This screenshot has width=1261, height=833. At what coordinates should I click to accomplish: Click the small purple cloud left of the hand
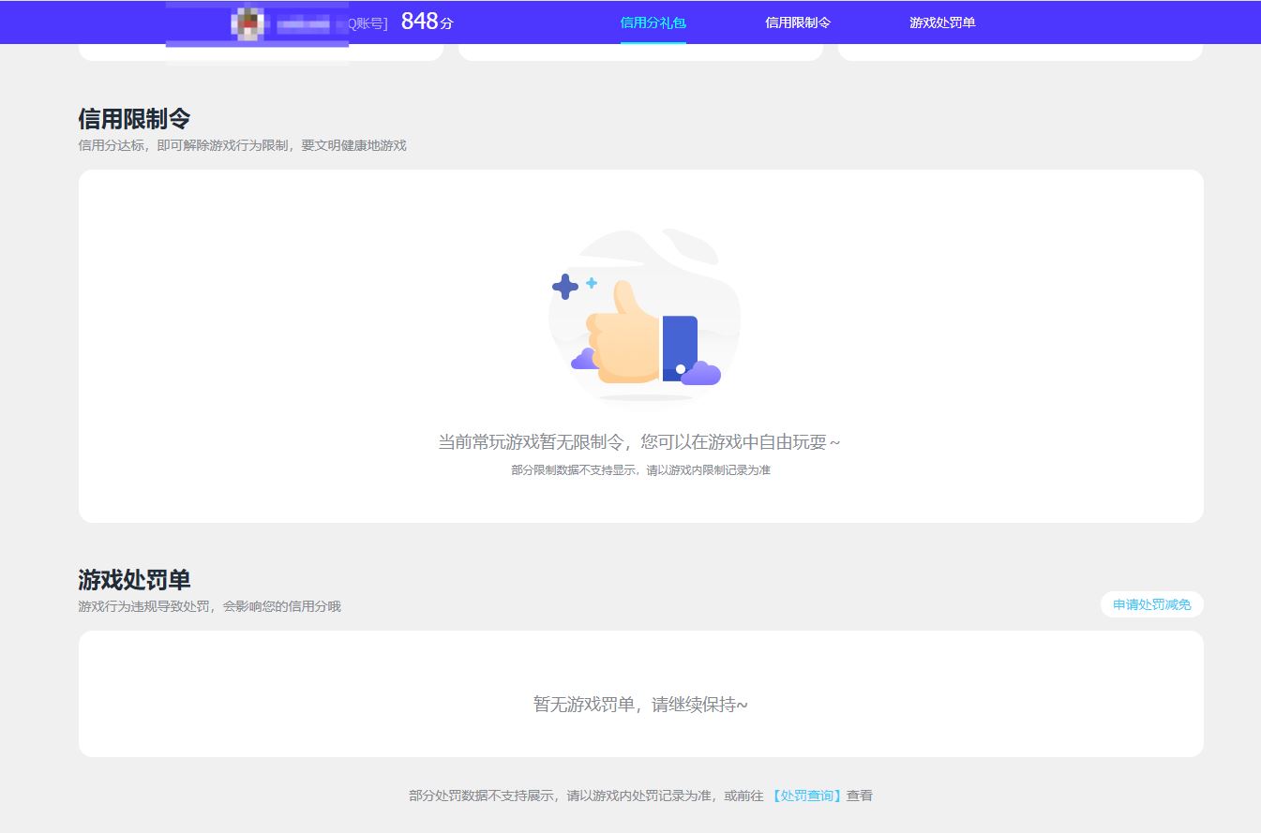coord(584,359)
